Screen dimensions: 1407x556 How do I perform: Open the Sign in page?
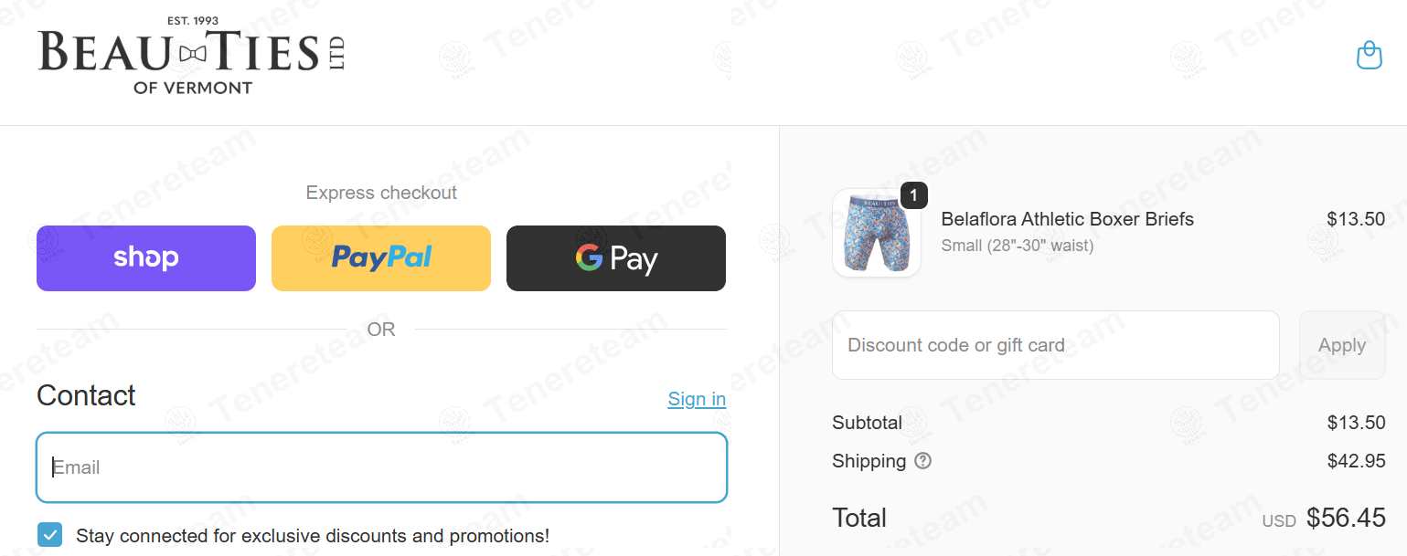click(697, 399)
